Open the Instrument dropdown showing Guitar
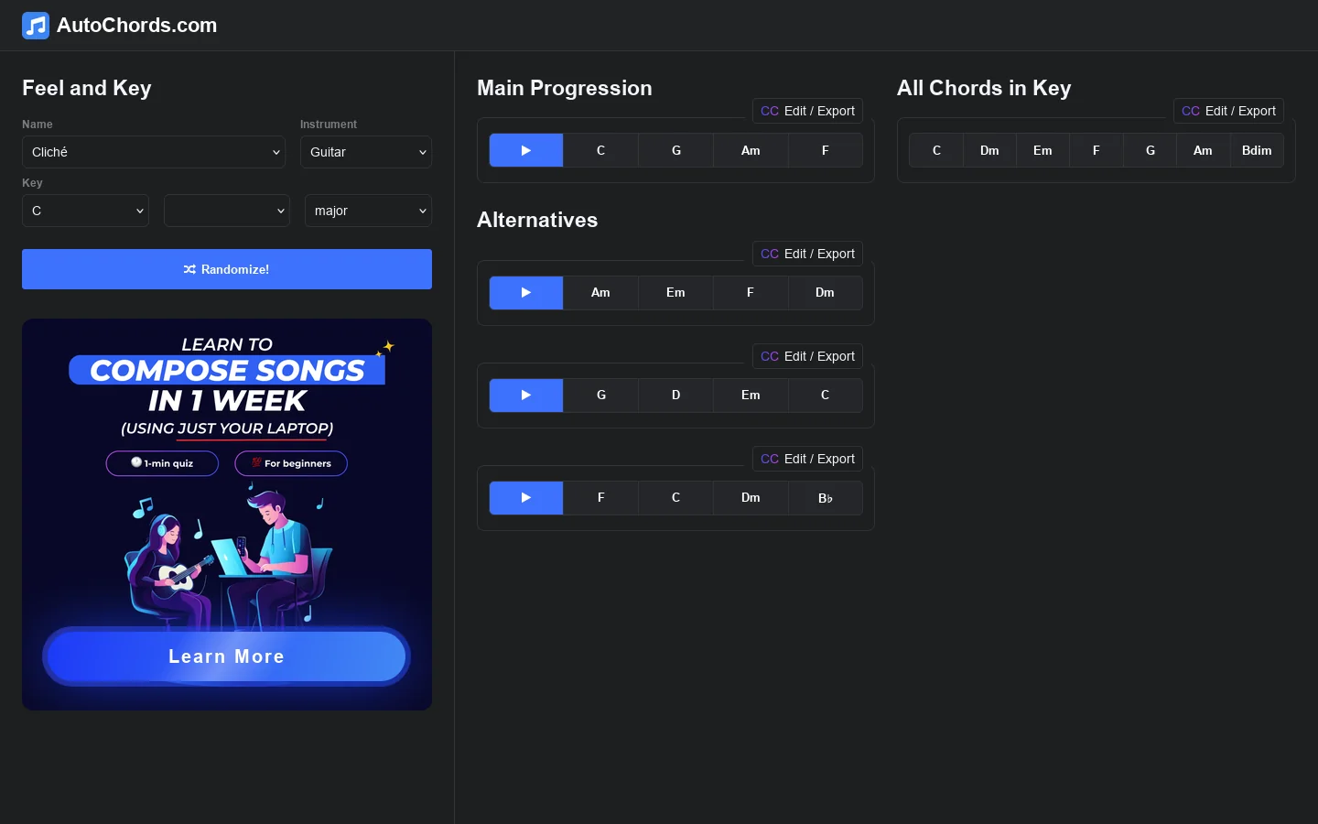 point(366,152)
